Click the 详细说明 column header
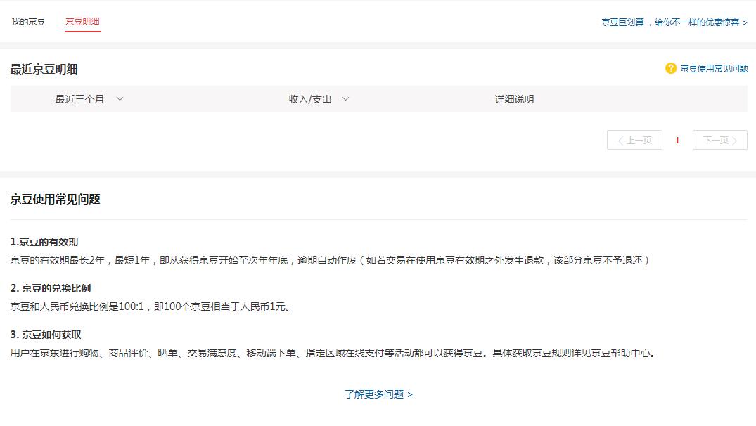Image resolution: width=756 pixels, height=426 pixels. [515, 99]
